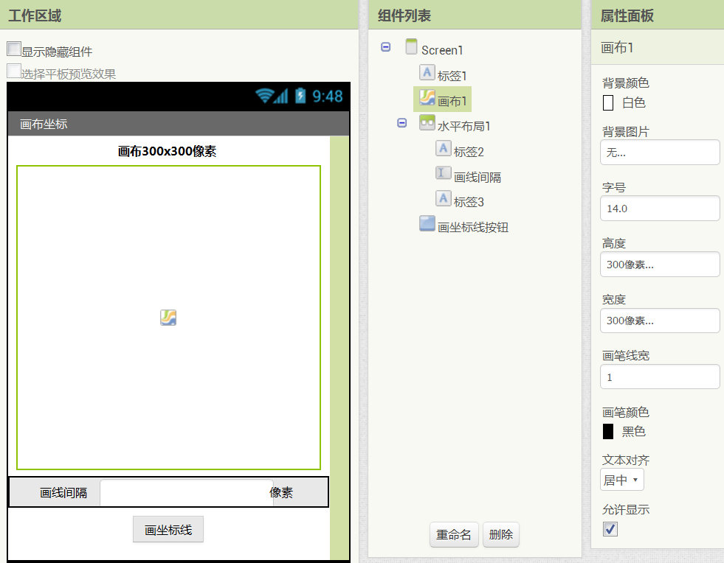This screenshot has height=563, width=724.
Task: Select 水平布局1 in component list
Action: coord(463,126)
